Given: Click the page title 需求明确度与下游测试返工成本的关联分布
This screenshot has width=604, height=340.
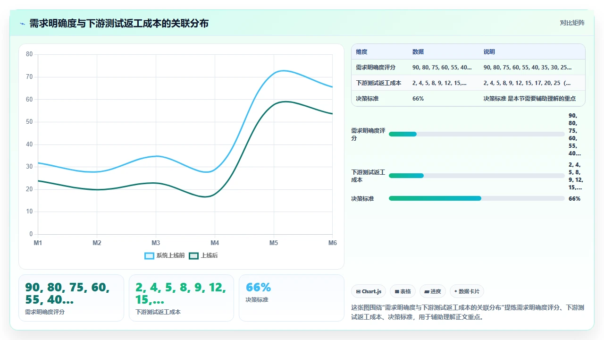Looking at the screenshot, I should [119, 23].
